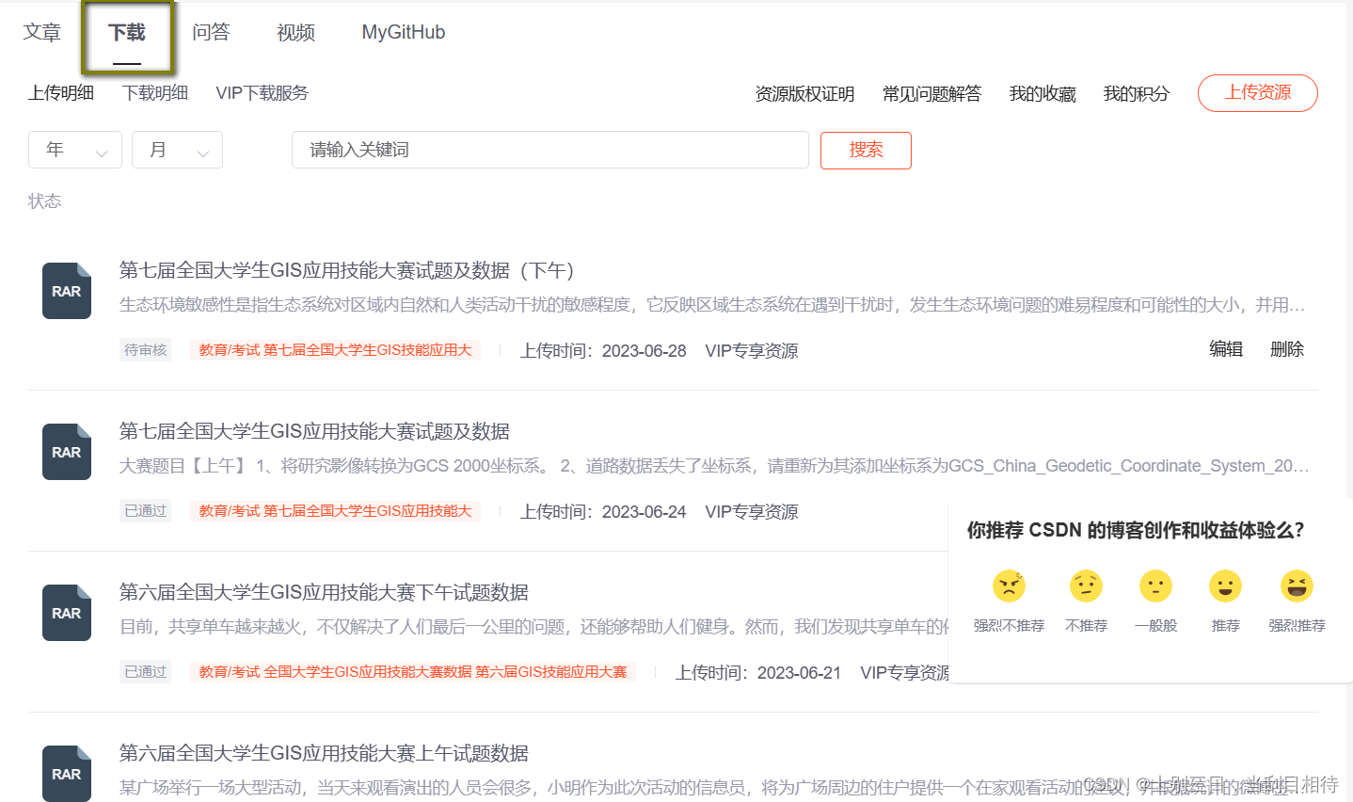Viewport: 1353px width, 802px height.
Task: Click description starting 大赛题目【上午】
Action: [713, 466]
